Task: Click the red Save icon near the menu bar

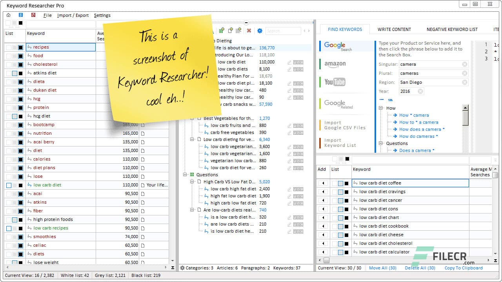Action: coord(33,15)
